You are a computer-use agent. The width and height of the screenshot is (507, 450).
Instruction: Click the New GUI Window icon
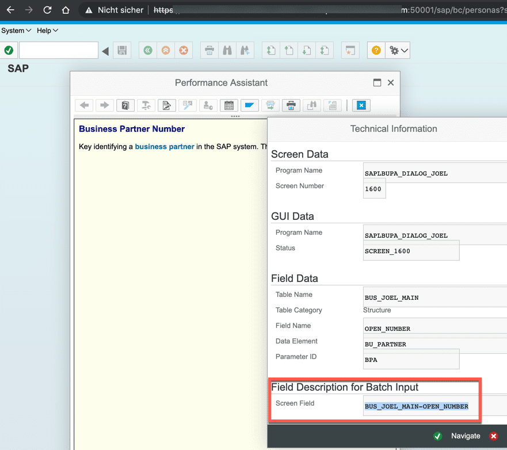350,50
